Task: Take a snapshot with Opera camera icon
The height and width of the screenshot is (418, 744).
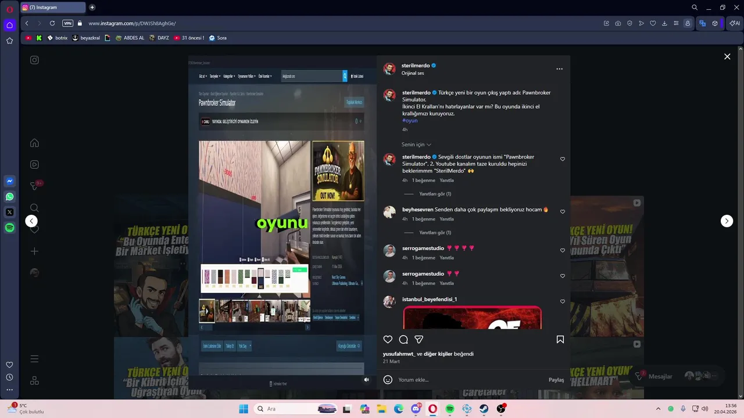Action: [x=618, y=23]
